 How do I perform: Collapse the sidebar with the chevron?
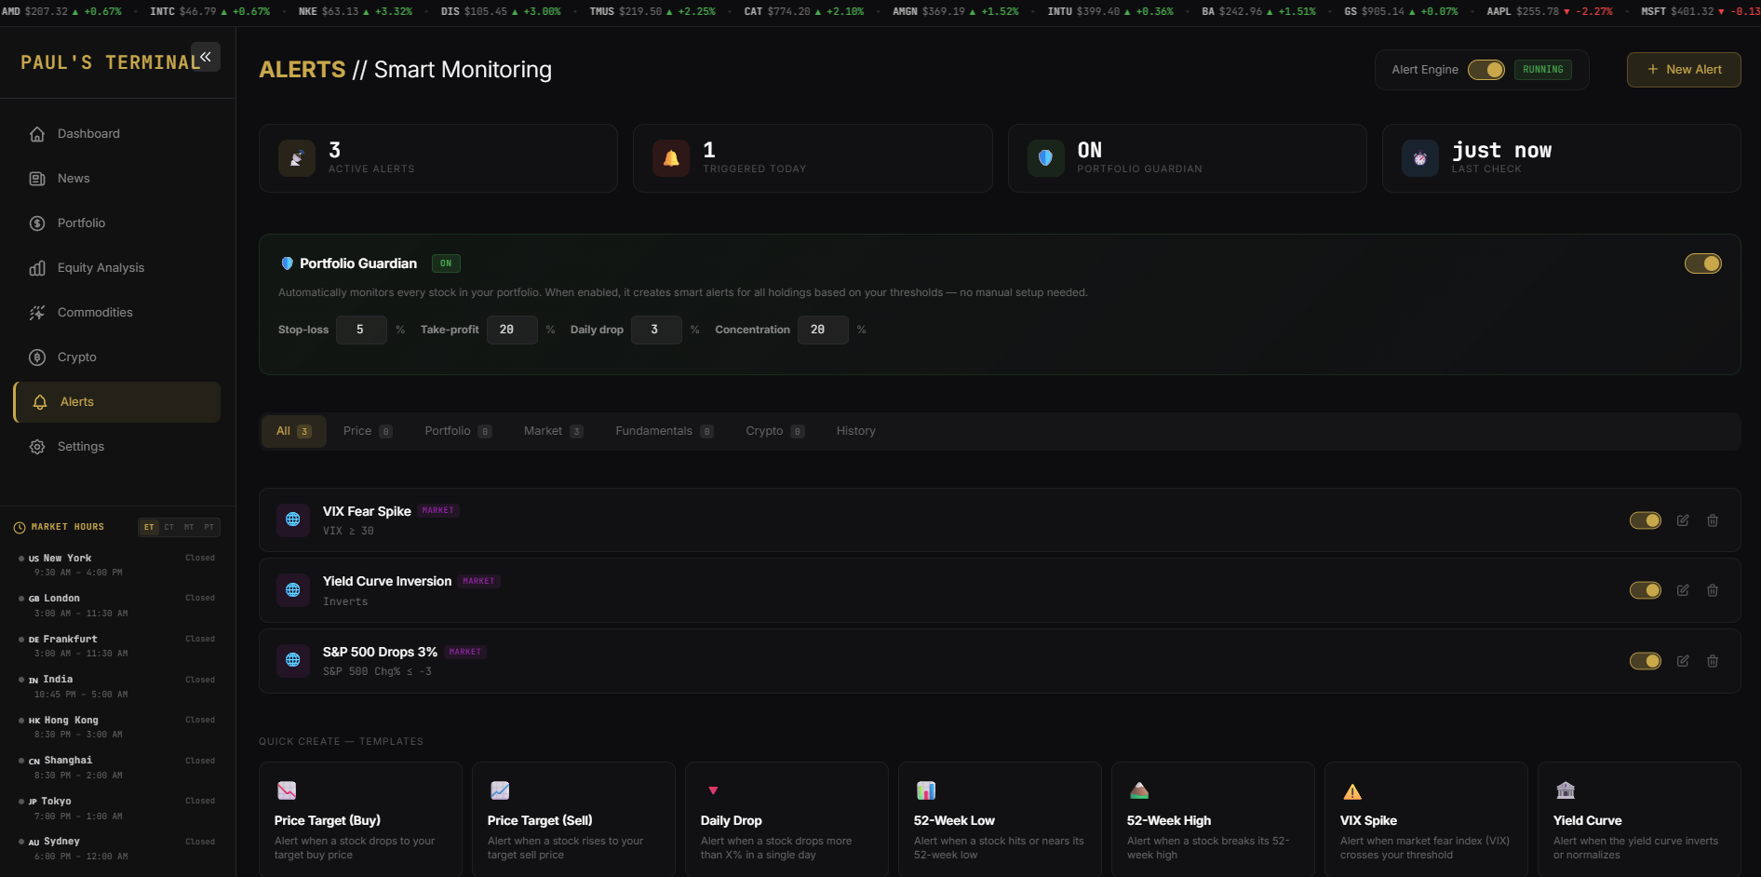pos(206,57)
